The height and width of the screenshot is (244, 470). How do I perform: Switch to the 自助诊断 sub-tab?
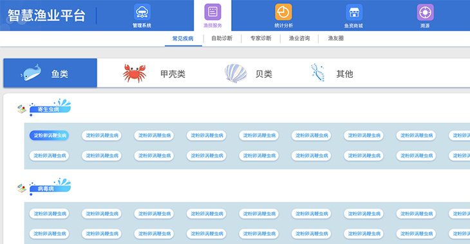(x=222, y=39)
